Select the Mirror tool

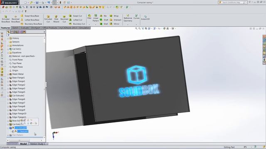115,24
